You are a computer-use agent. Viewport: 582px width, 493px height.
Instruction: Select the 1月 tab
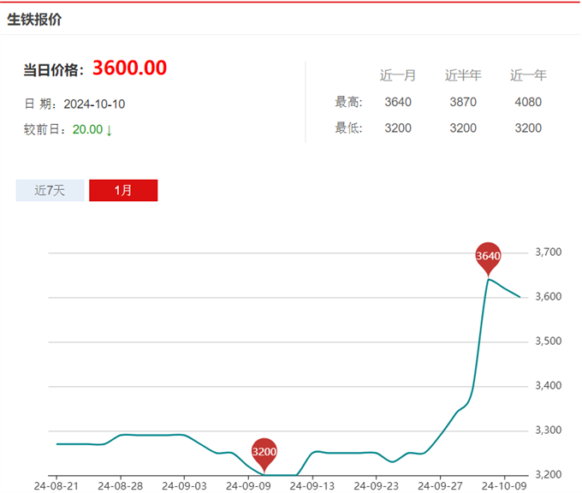(123, 190)
